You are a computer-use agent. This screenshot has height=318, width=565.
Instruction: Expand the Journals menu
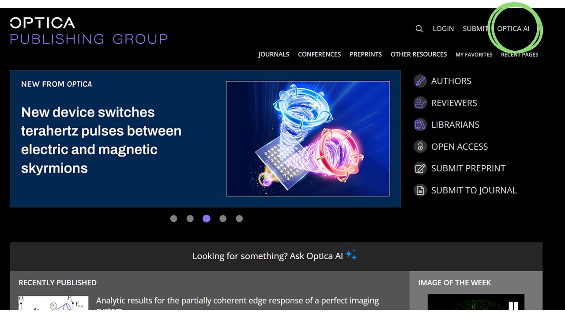[x=274, y=54]
